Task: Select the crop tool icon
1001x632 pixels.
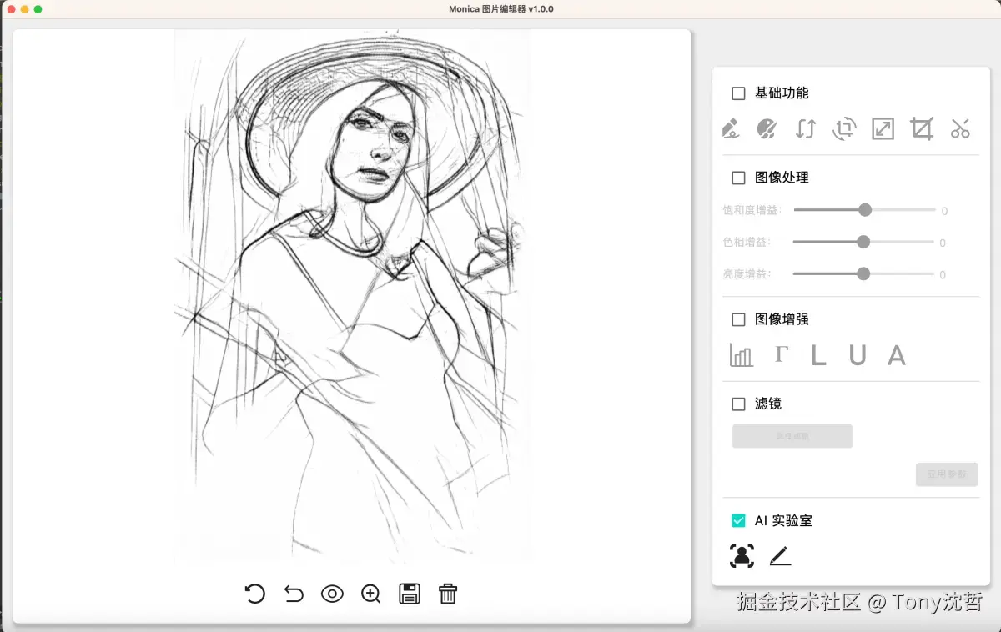Action: [x=922, y=128]
